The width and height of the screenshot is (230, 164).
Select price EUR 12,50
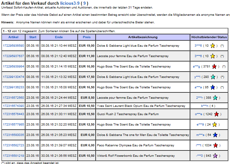click(87, 125)
